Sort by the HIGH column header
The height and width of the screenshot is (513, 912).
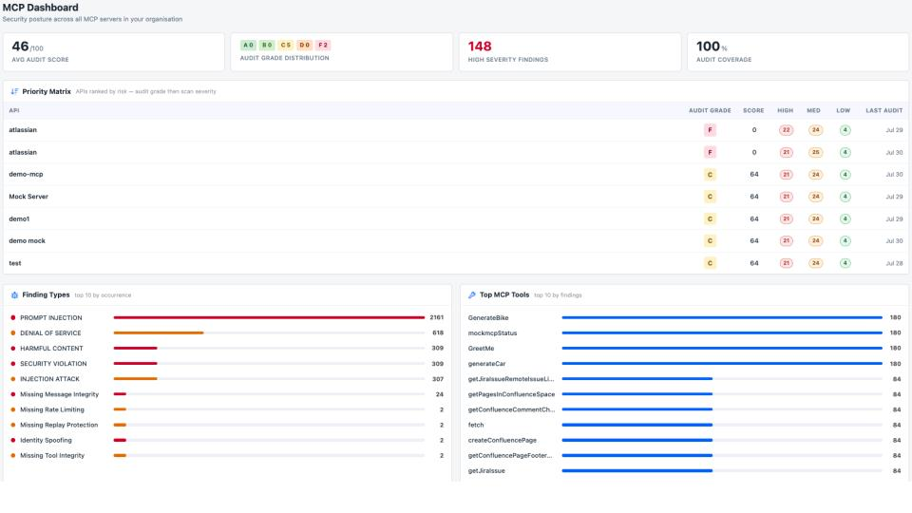point(786,110)
